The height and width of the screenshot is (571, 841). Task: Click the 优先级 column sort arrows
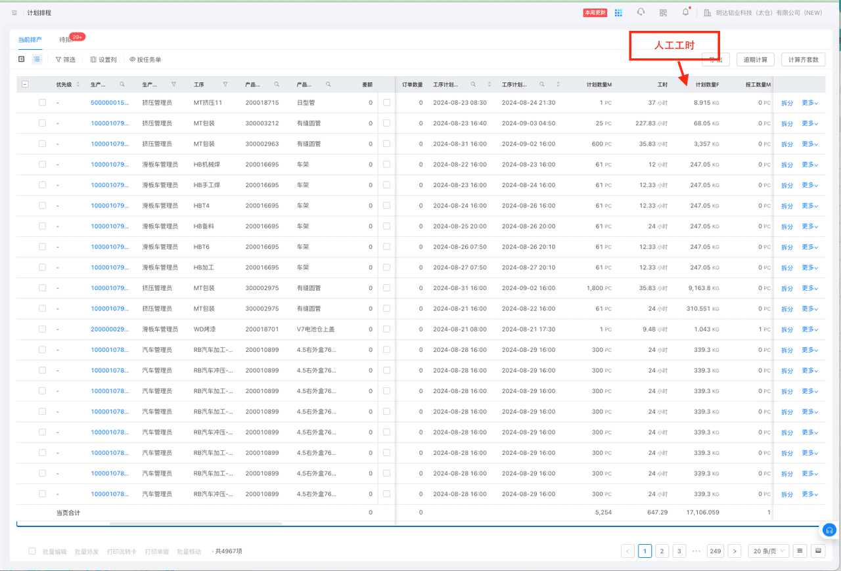click(x=78, y=84)
